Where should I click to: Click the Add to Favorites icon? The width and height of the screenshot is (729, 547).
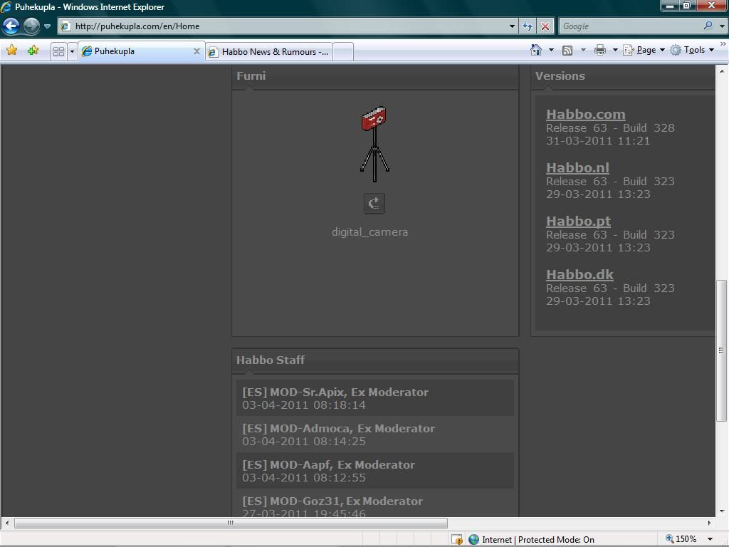33,51
